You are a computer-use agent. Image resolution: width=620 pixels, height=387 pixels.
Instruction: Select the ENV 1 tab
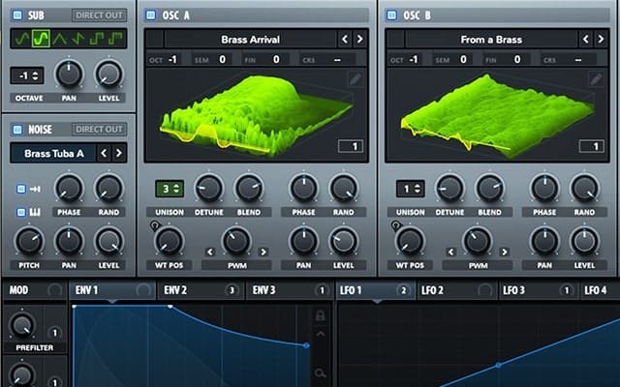click(112, 290)
